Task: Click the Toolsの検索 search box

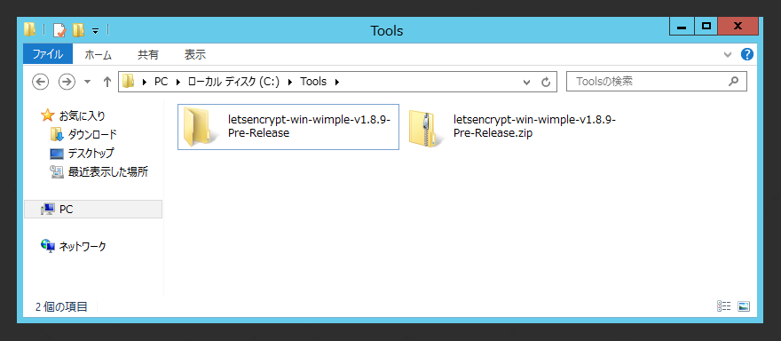Action: (657, 82)
